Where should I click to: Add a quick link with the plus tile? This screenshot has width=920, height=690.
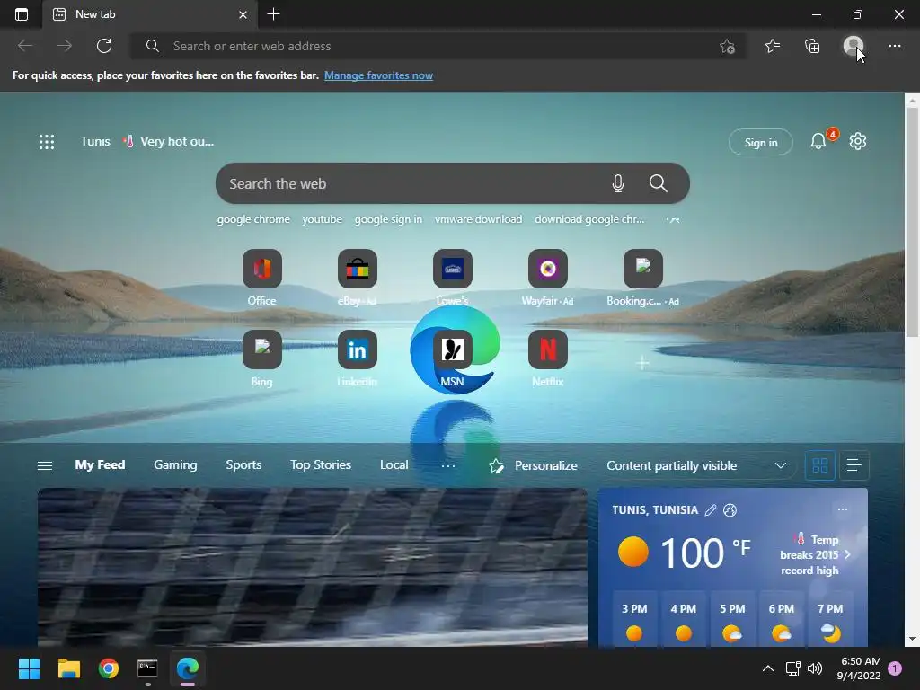(x=642, y=363)
